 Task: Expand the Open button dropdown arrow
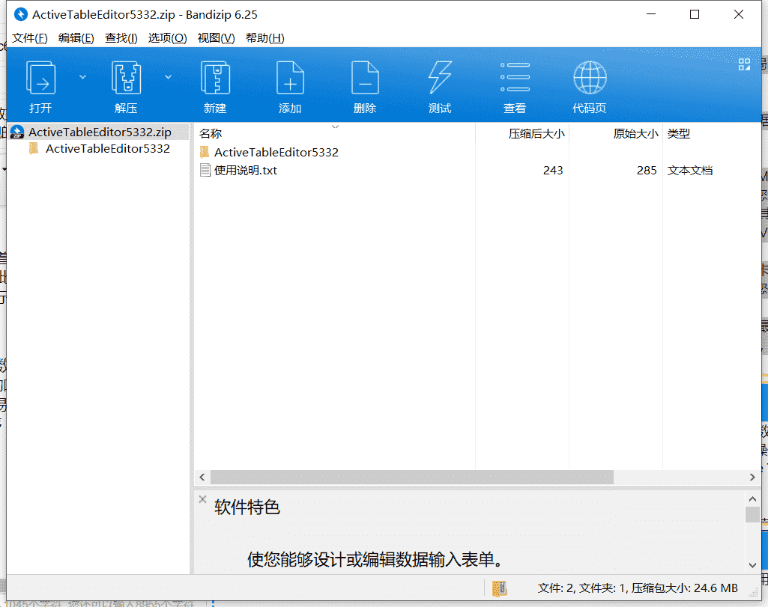tap(82, 77)
